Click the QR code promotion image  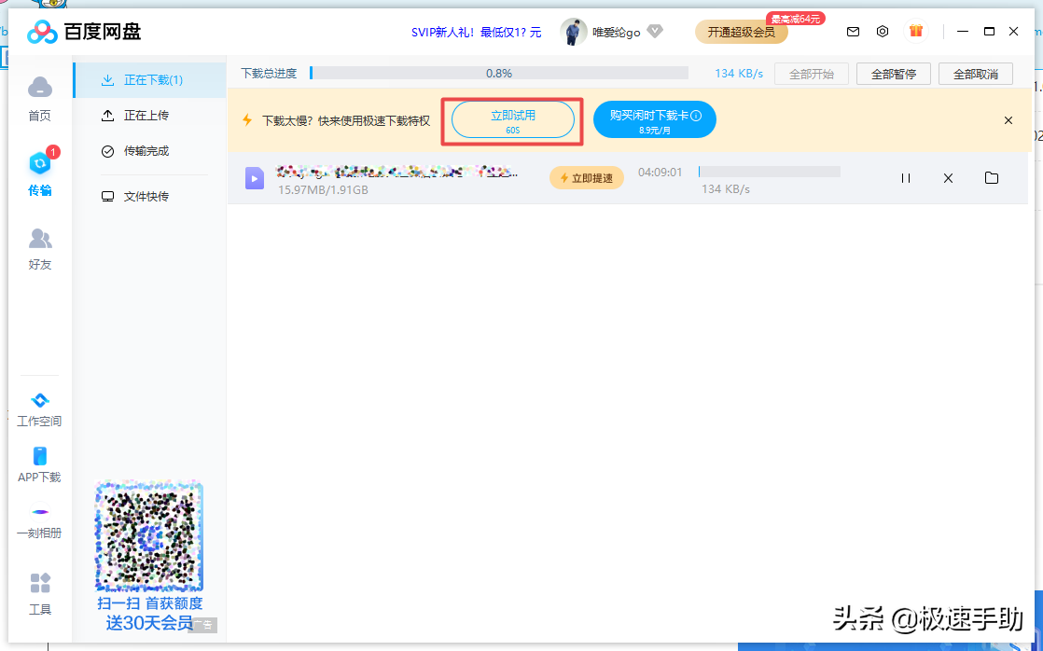pyautogui.click(x=149, y=536)
